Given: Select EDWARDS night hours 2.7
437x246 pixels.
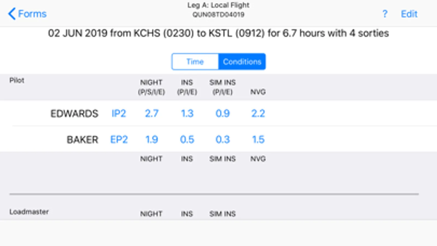Looking at the screenshot, I should [152, 113].
